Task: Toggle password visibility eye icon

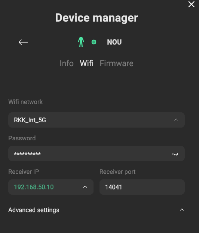Action: point(175,154)
